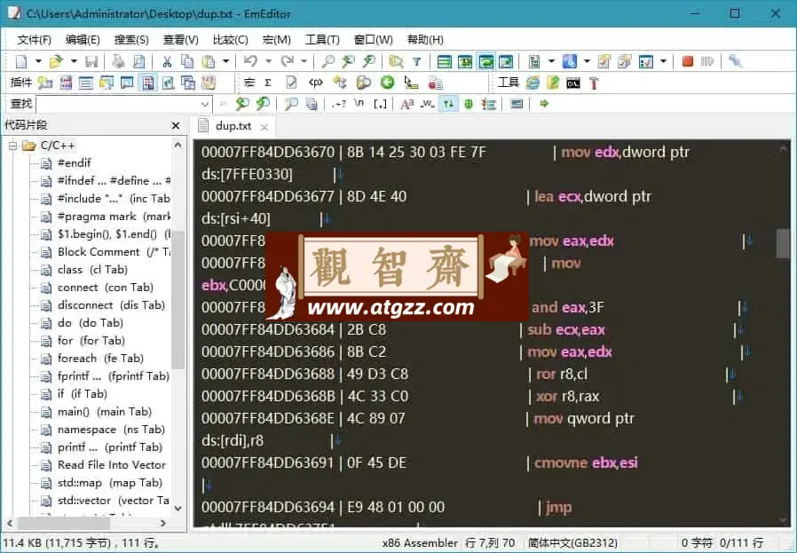This screenshot has width=797, height=553.
Task: Toggle Match Whole Word (W) in find bar
Action: (x=428, y=104)
